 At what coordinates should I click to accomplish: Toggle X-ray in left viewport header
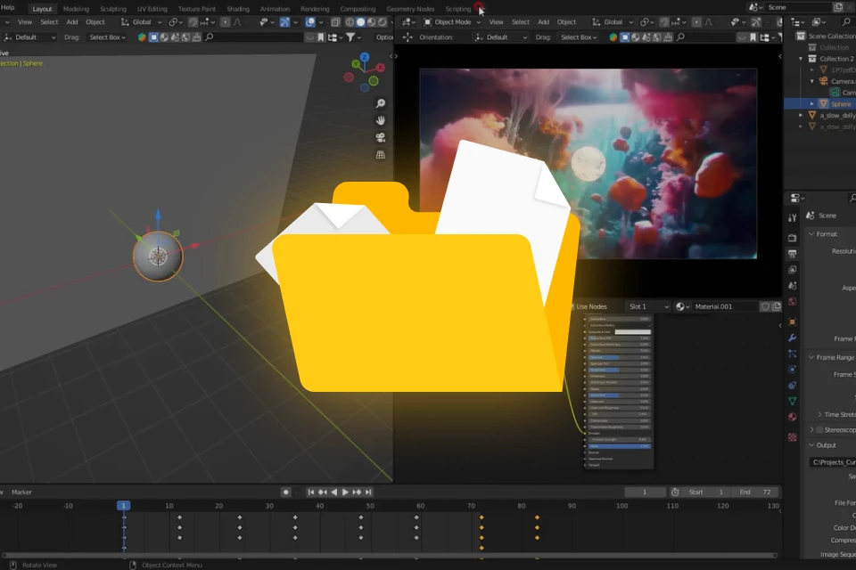pos(335,21)
